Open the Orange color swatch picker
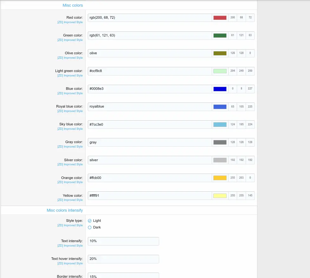This screenshot has height=278, width=310. [220, 178]
